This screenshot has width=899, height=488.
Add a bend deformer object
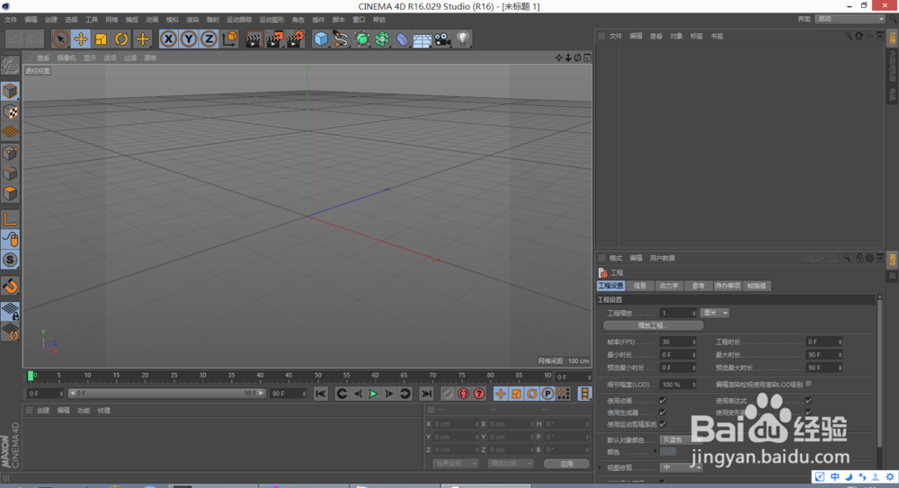click(x=403, y=39)
